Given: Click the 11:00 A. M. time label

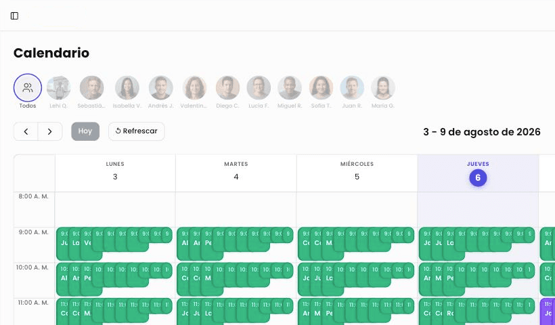Looking at the screenshot, I should point(32,303).
